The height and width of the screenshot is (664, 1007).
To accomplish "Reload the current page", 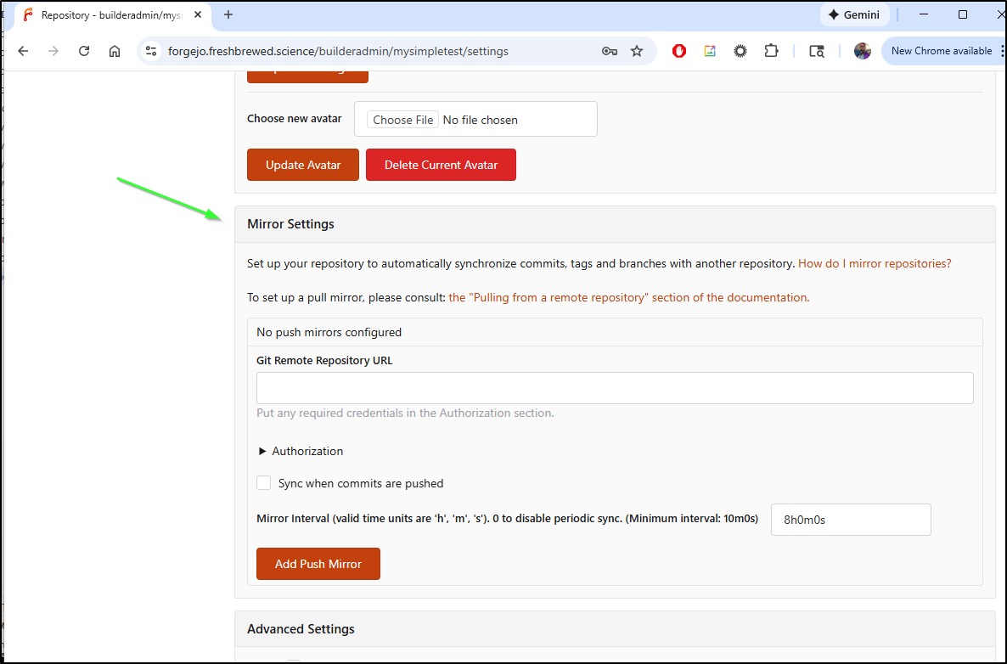I will pyautogui.click(x=84, y=51).
